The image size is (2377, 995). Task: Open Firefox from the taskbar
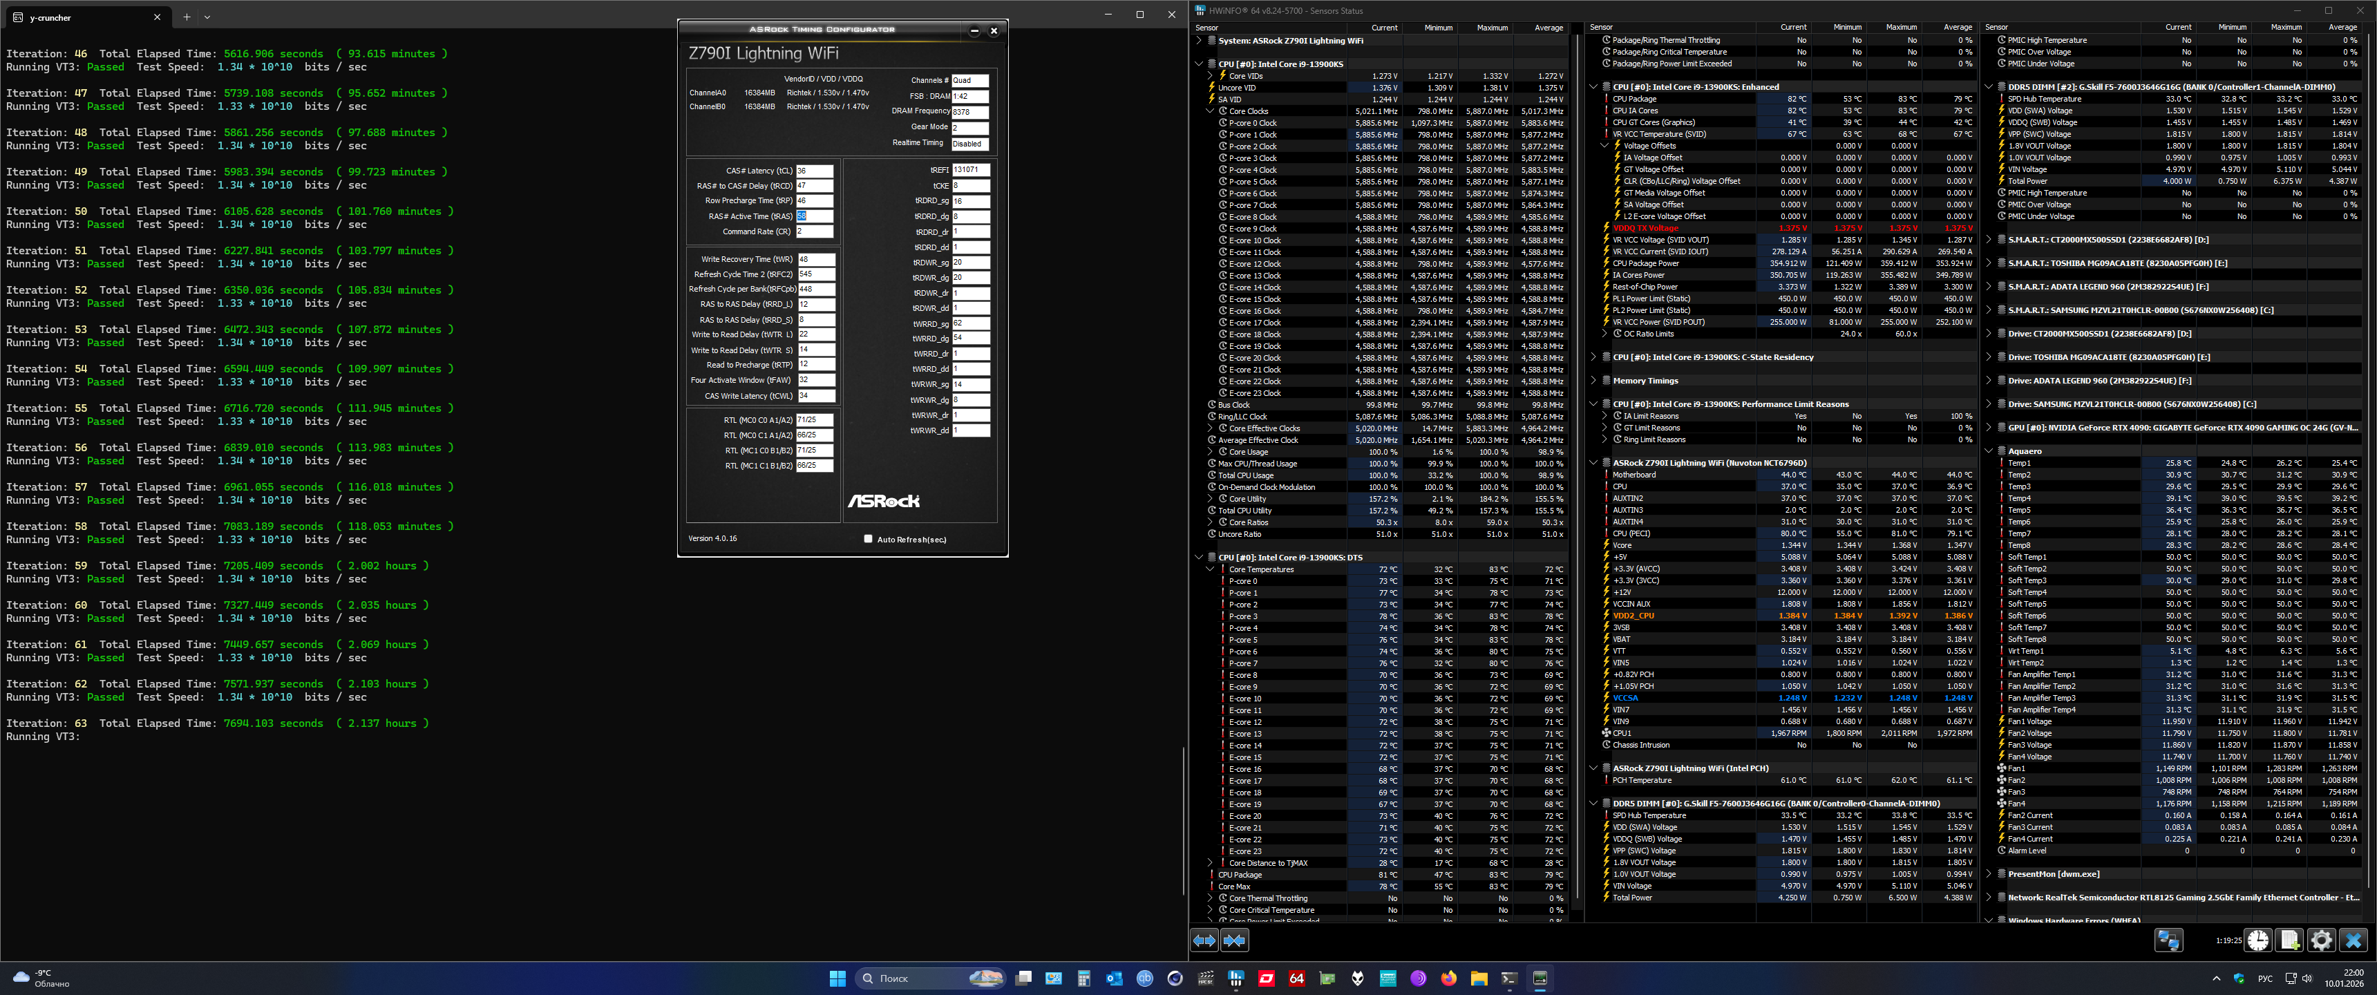(x=1448, y=978)
